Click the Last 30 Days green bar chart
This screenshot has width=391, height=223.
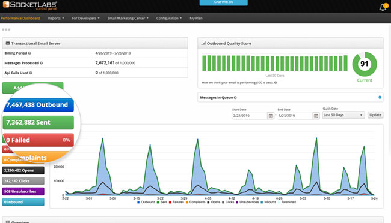(274, 63)
